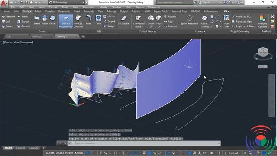Click Rebuild control vertices
The image size is (277, 156).
170,16
